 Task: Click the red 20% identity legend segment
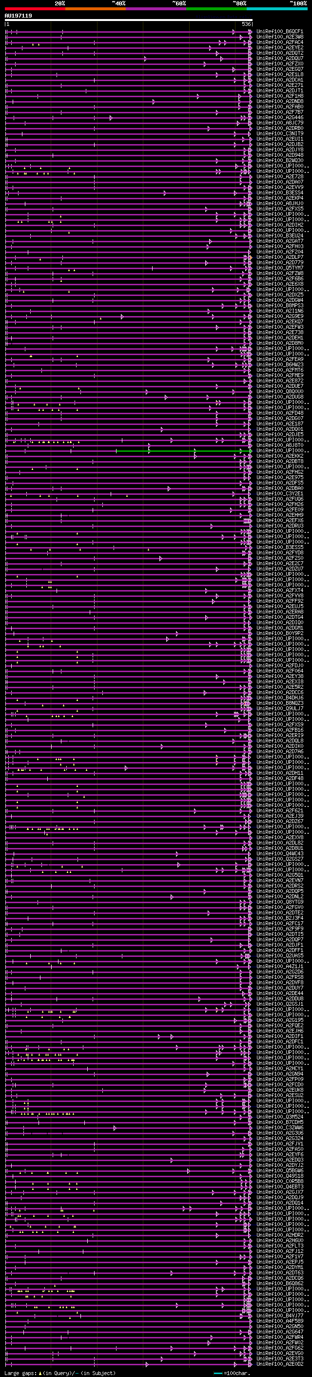click(x=35, y=9)
